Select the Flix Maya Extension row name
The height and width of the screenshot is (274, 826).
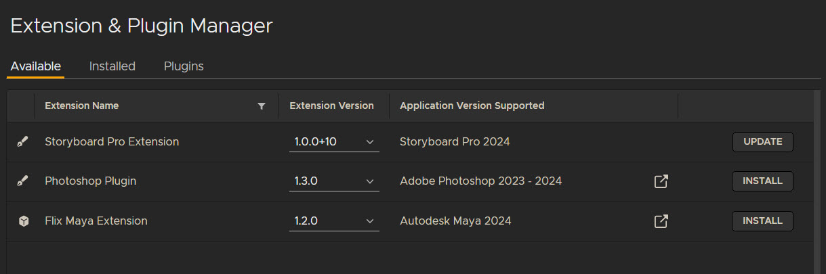tap(96, 221)
